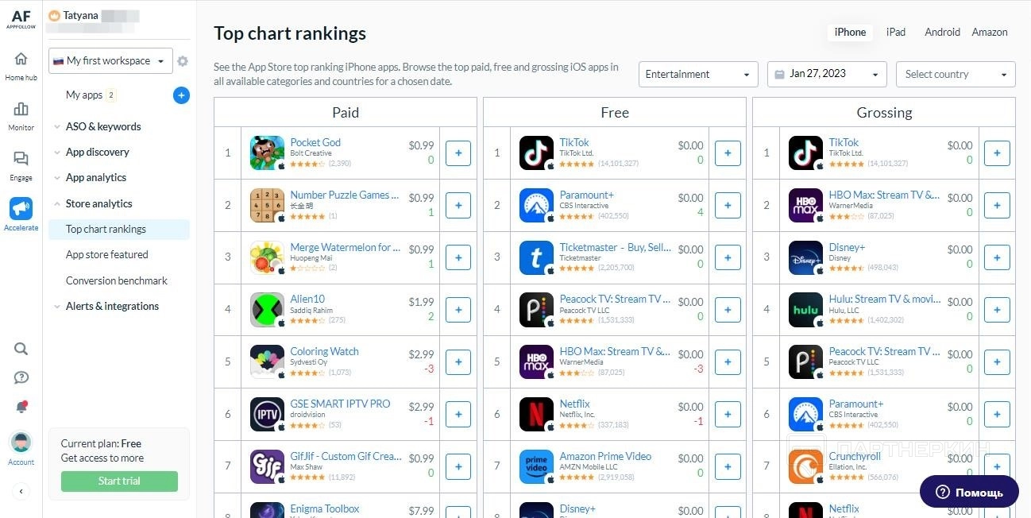Open the Home hub sidebar icon
This screenshot has width=1031, height=518.
click(x=21, y=60)
